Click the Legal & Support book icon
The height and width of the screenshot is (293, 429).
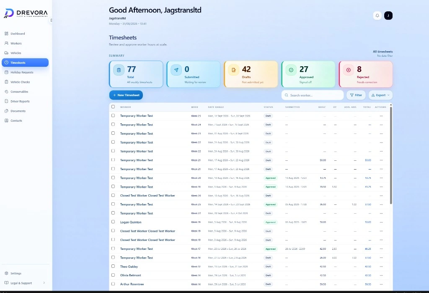(x=6, y=283)
